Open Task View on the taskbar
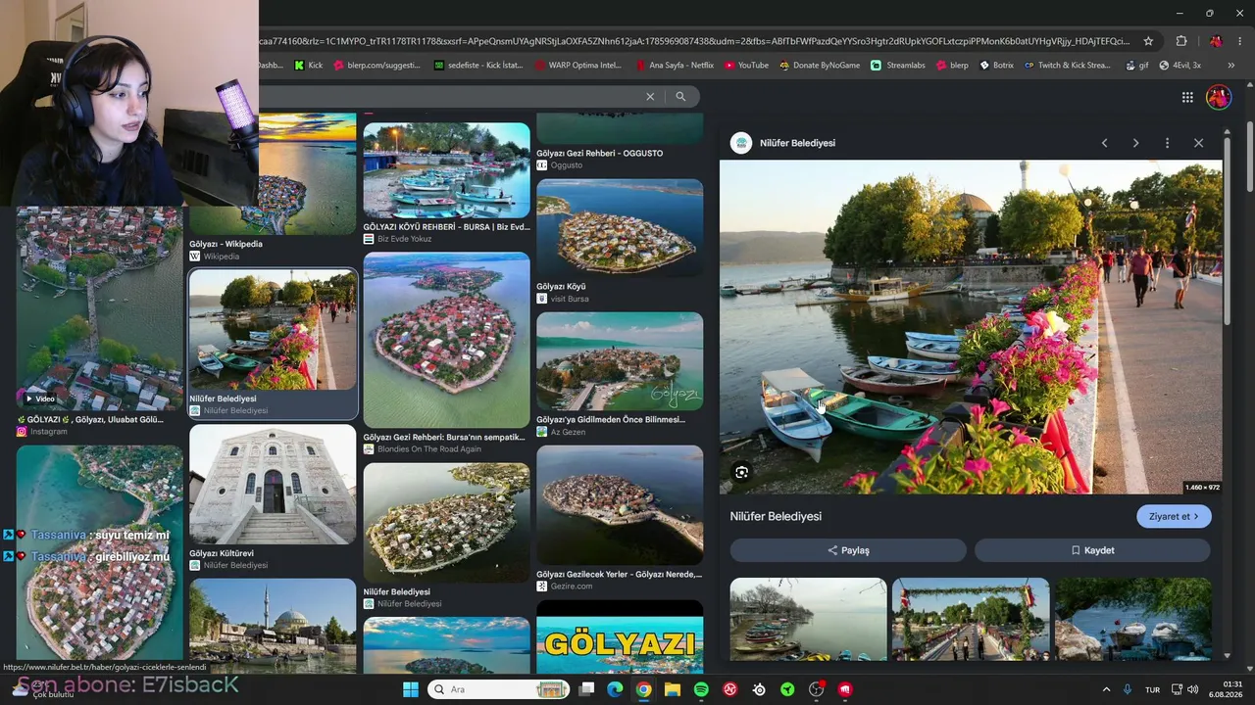Viewport: 1255px width, 705px height. click(586, 689)
